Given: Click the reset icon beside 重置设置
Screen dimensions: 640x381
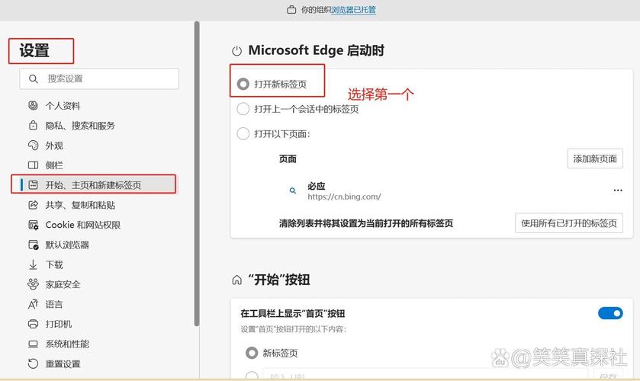Looking at the screenshot, I should tap(33, 364).
